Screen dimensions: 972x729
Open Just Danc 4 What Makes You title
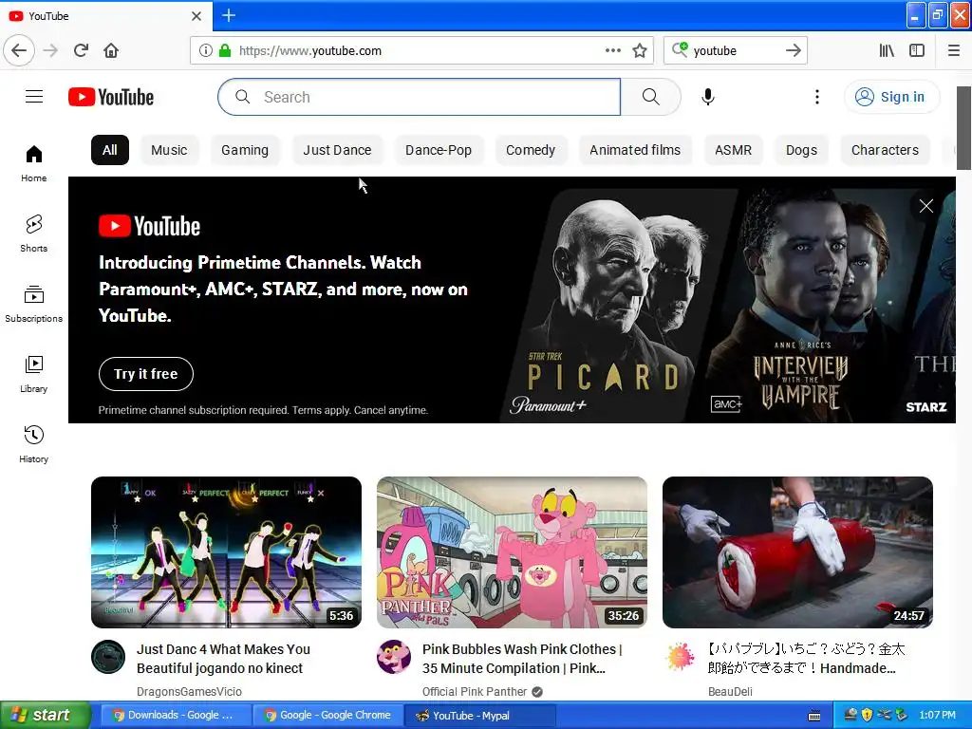pos(223,659)
